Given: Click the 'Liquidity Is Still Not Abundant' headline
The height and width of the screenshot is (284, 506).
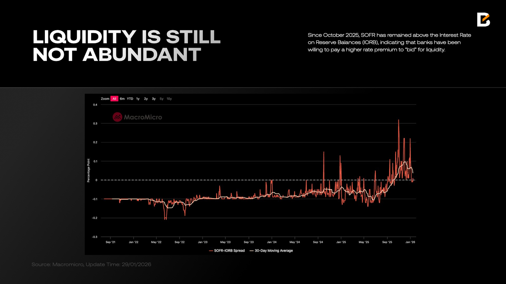Looking at the screenshot, I should point(126,46).
